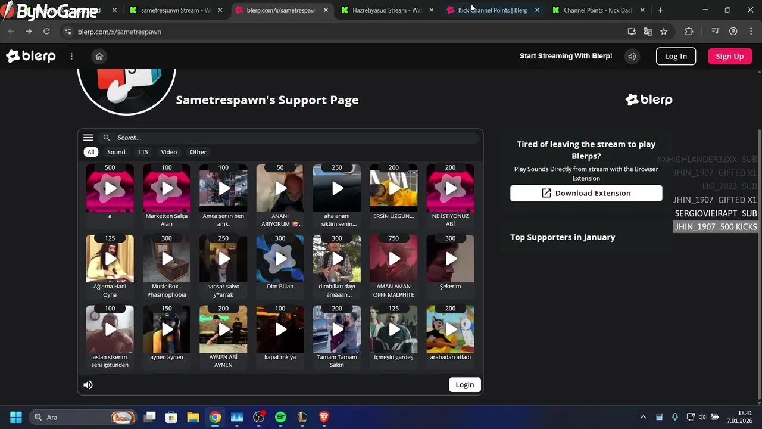Reload the page
This screenshot has height=429, width=762.
pos(46,32)
